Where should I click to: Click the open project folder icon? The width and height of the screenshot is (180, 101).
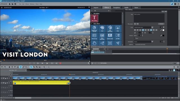click(12, 4)
